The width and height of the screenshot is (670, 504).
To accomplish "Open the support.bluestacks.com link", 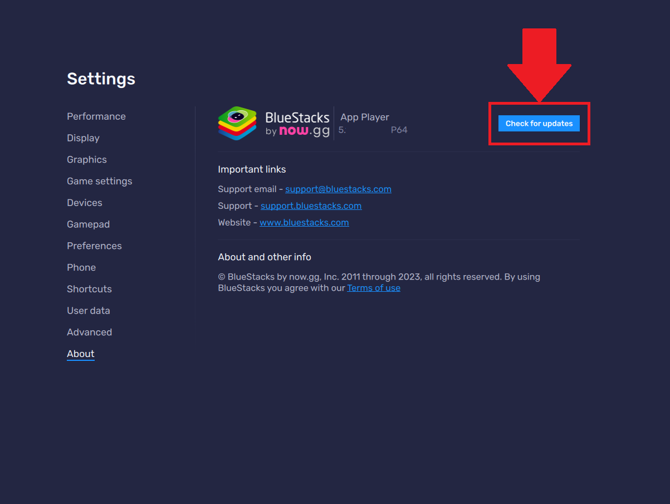I will [311, 206].
